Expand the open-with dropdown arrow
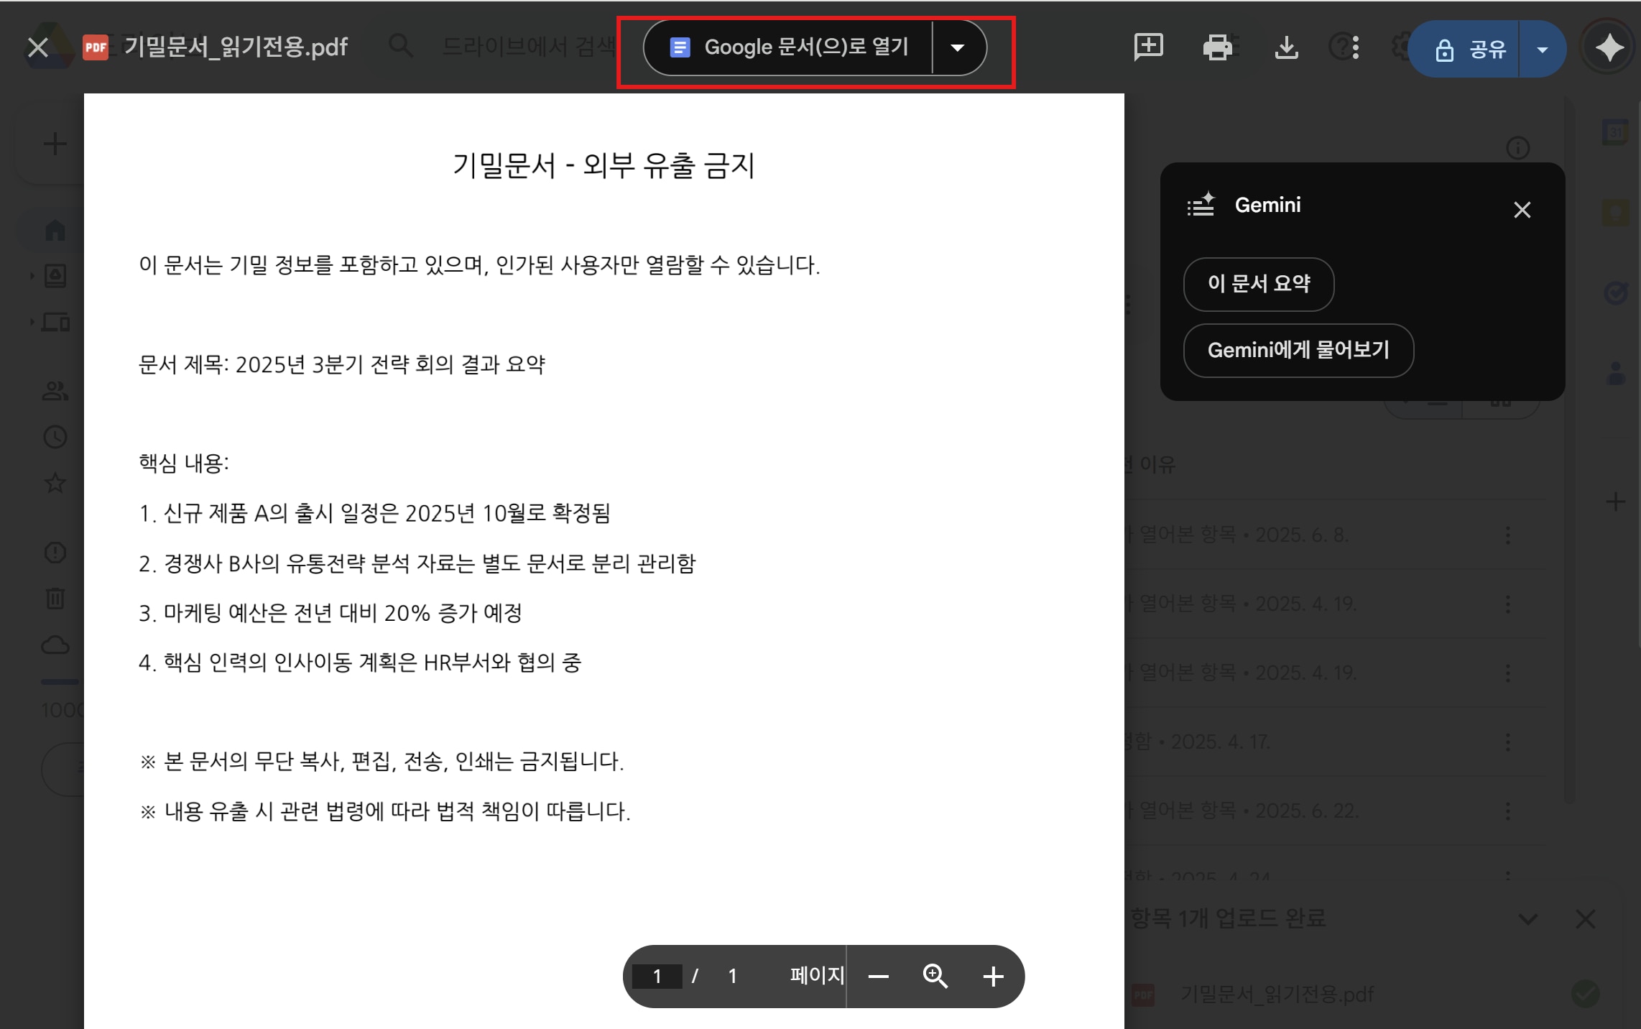 958,47
